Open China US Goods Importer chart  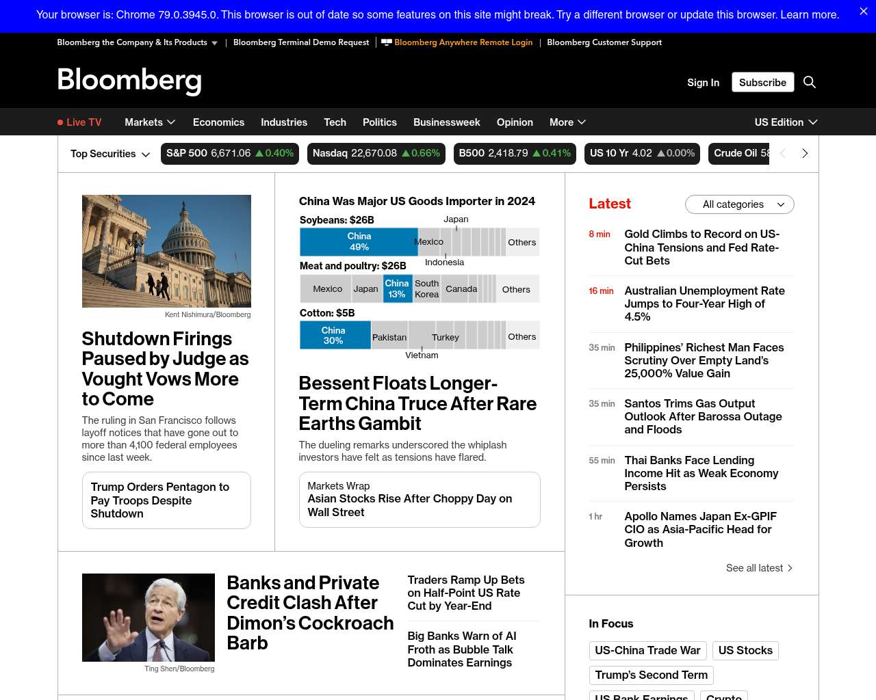coord(420,278)
